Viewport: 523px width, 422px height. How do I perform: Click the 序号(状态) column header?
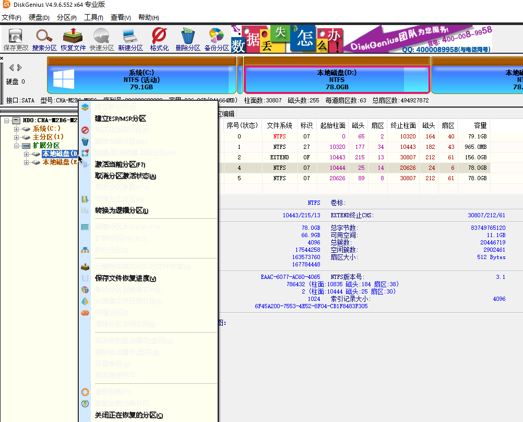click(x=243, y=125)
